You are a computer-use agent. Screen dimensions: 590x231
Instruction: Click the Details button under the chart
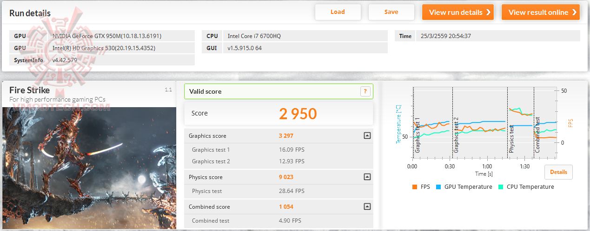558,172
